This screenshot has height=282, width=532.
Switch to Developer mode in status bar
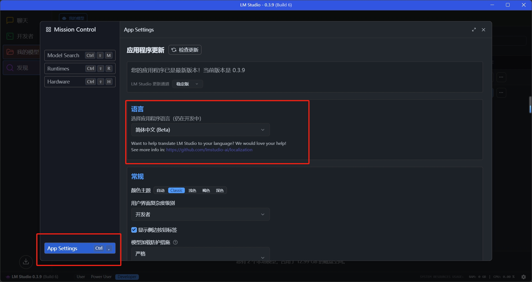(127, 277)
